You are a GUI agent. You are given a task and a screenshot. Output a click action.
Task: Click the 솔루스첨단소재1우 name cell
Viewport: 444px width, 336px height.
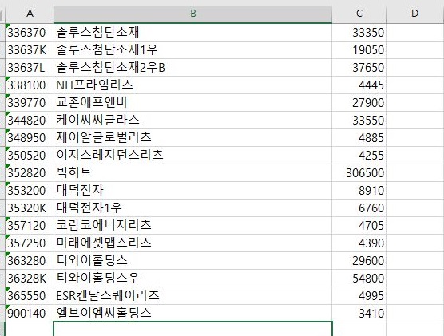point(192,50)
